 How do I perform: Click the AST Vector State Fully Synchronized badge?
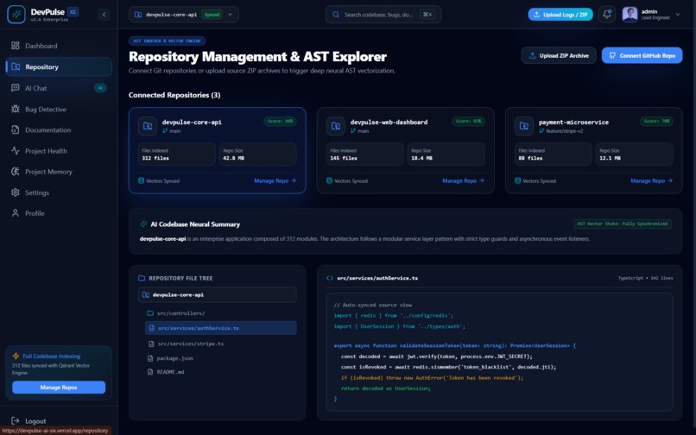coord(623,224)
